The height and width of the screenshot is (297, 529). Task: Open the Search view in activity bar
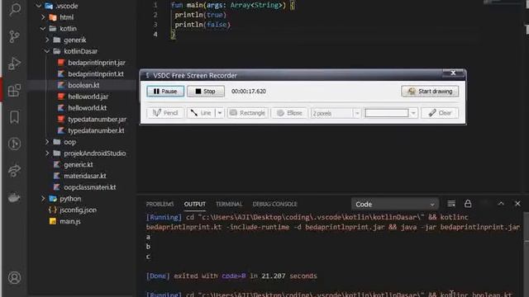[x=15, y=9]
